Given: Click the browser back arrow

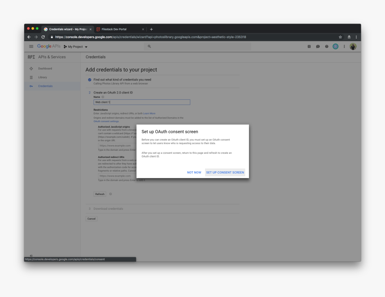Looking at the screenshot, I should click(x=29, y=37).
